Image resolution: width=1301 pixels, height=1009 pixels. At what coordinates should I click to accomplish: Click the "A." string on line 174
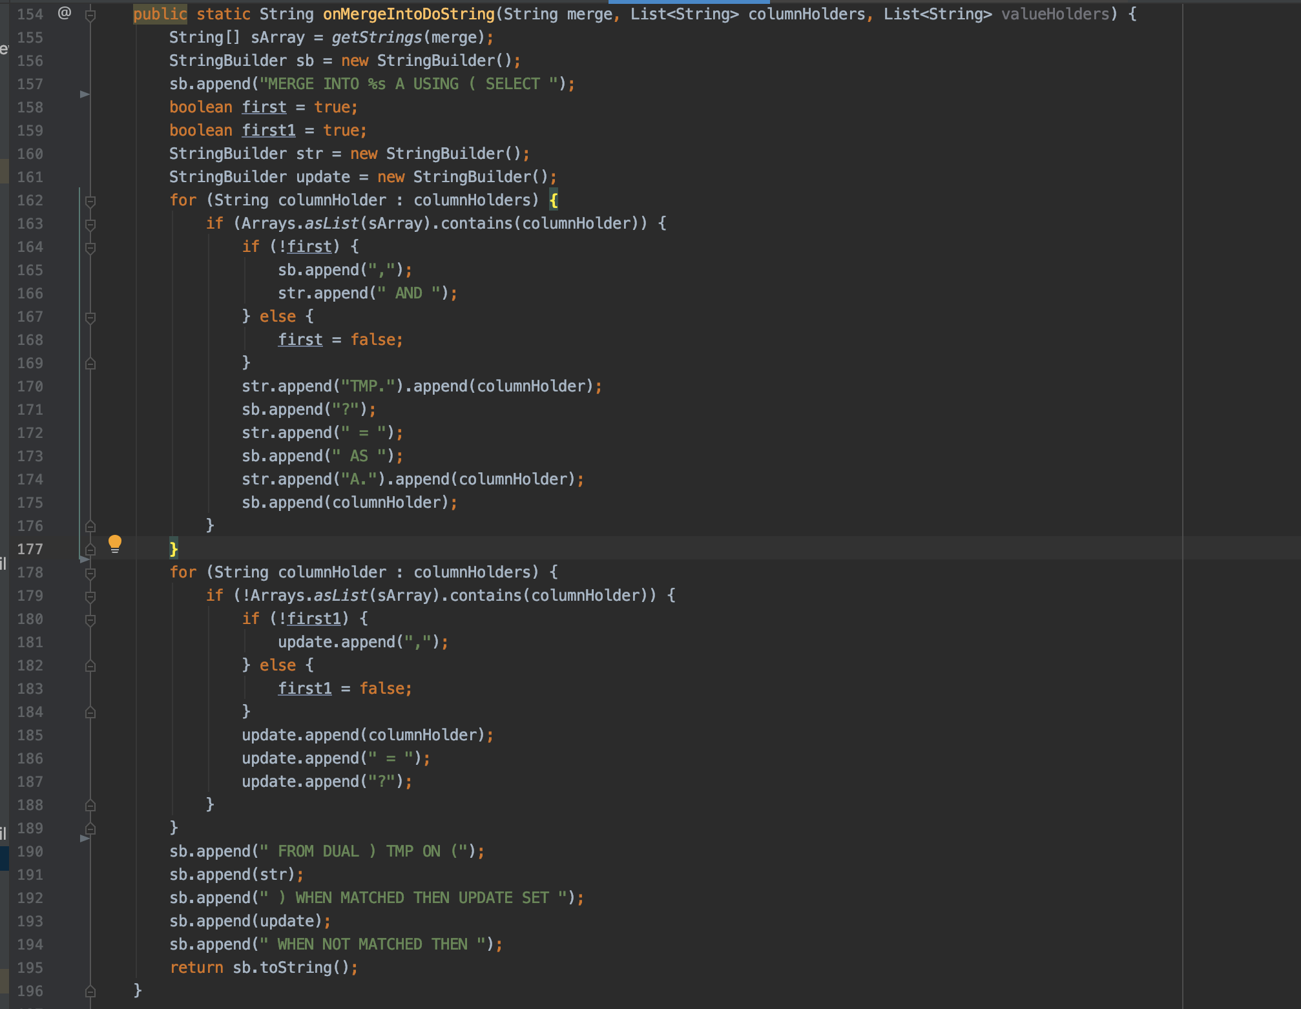tap(359, 479)
